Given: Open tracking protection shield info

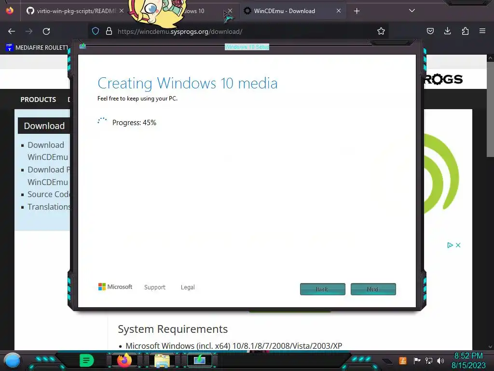Looking at the screenshot, I should point(96,31).
